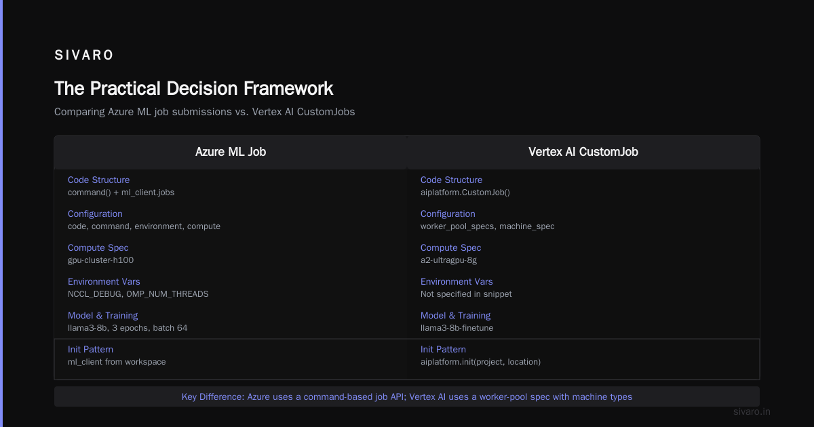814x427 pixels.
Task: Click Model & Training label in Azure column
Action: (x=102, y=316)
